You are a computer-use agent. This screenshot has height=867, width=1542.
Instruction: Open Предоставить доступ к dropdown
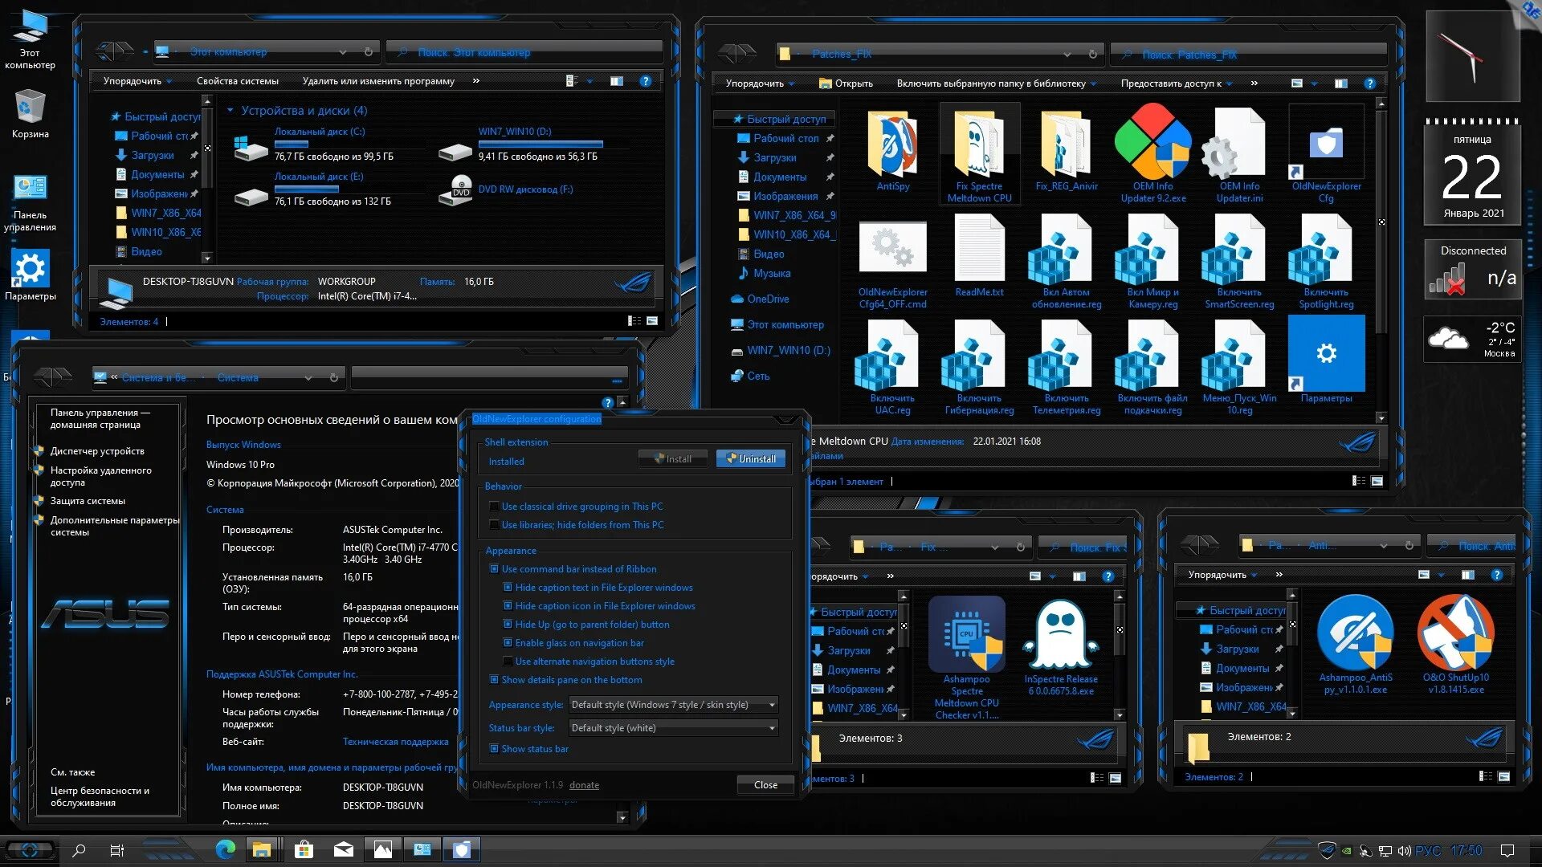point(1177,83)
